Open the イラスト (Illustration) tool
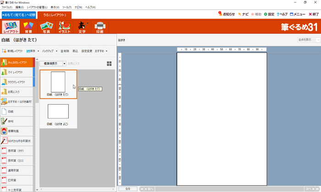The height and width of the screenshot is (192, 321). point(64,28)
